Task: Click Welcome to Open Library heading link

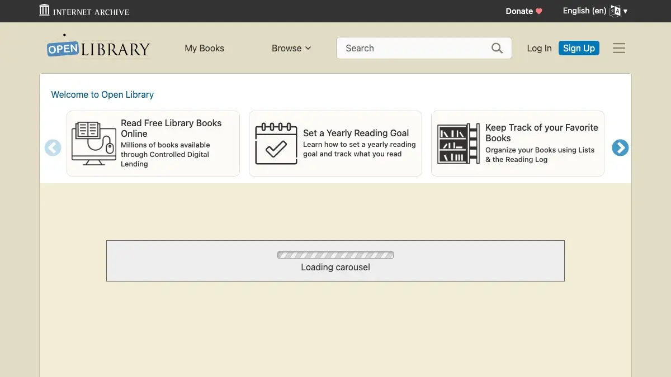Action: (x=102, y=94)
